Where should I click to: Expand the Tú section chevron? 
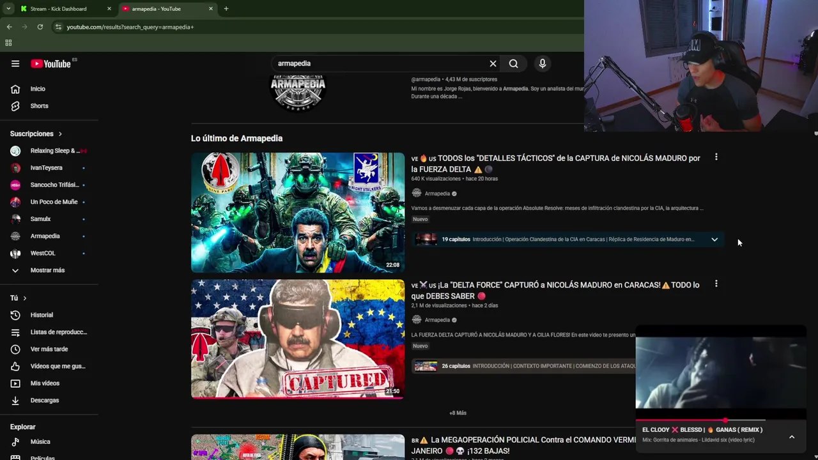[x=24, y=298]
